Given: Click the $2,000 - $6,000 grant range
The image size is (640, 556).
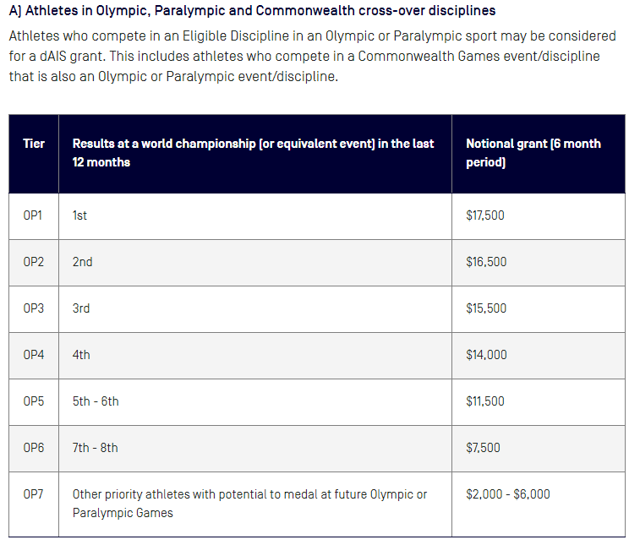Looking at the screenshot, I should pos(508,494).
